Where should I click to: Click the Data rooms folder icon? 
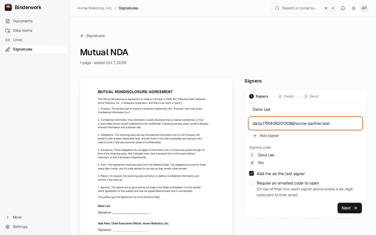click(8, 31)
